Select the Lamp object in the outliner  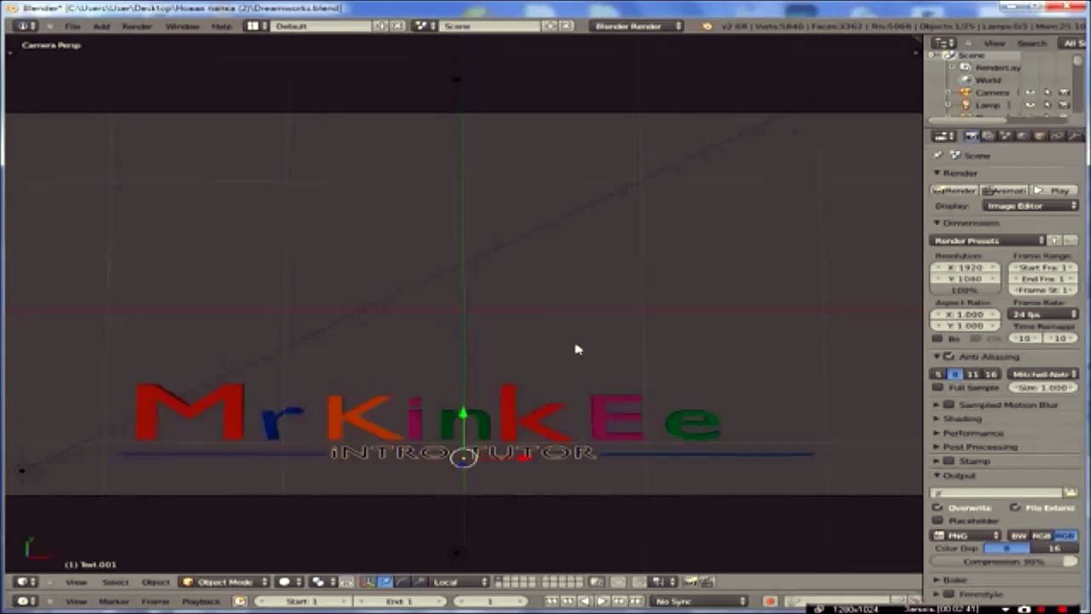988,105
